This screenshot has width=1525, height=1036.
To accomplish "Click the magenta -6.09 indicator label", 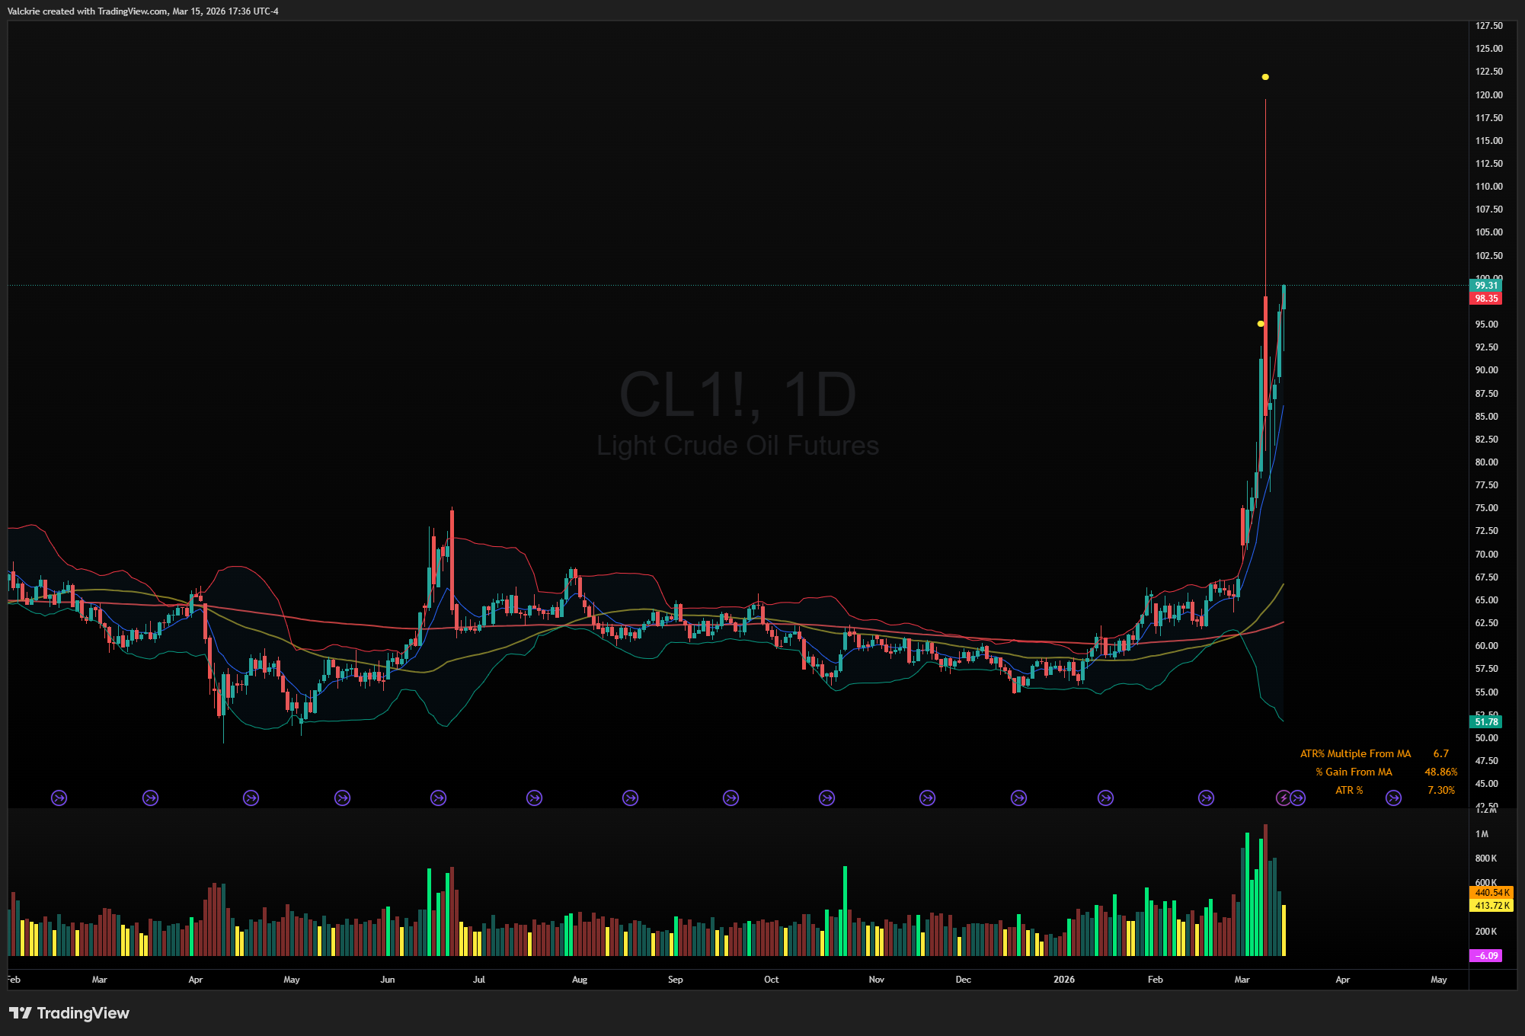I will pyautogui.click(x=1485, y=955).
